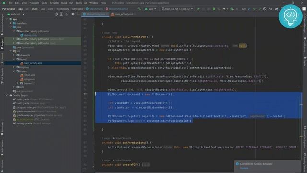This screenshot has height=173, width=307.
Task: Click the Git Update Project blue arrow
Action: 249,9
